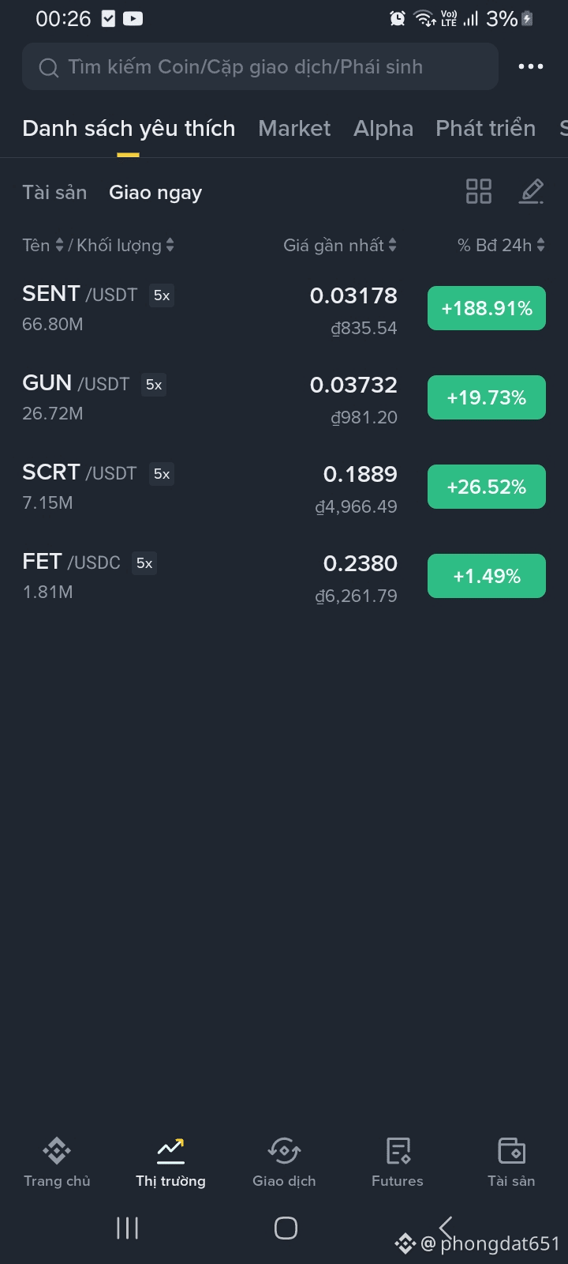The height and width of the screenshot is (1264, 568).
Task: Toggle FET +1.49% change badge
Action: point(486,576)
